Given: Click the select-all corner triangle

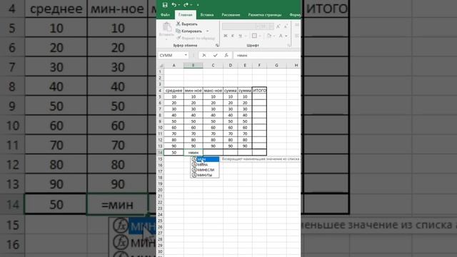Looking at the screenshot, I should (161, 65).
